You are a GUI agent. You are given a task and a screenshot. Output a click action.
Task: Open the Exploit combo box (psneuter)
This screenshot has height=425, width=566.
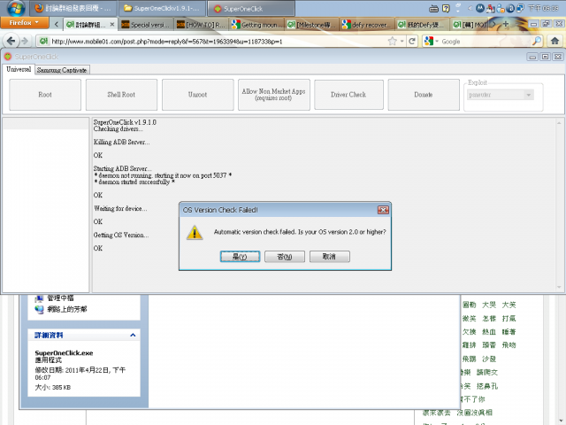click(501, 95)
